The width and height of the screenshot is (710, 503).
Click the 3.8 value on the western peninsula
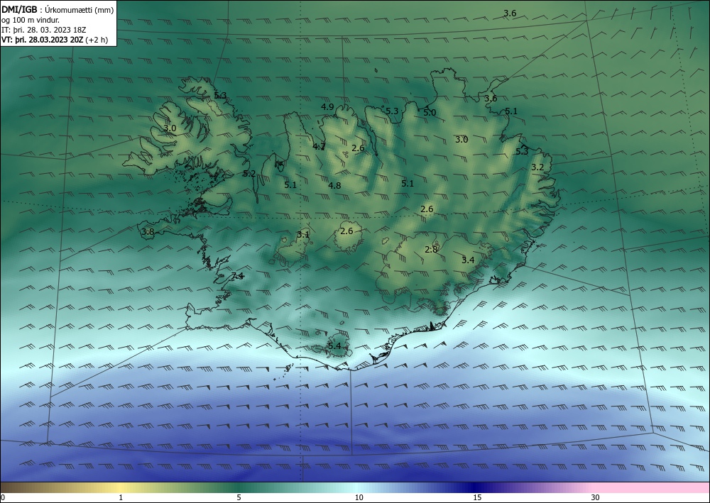pos(148,232)
